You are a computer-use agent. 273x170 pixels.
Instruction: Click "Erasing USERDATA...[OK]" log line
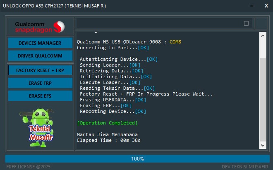click(113, 100)
